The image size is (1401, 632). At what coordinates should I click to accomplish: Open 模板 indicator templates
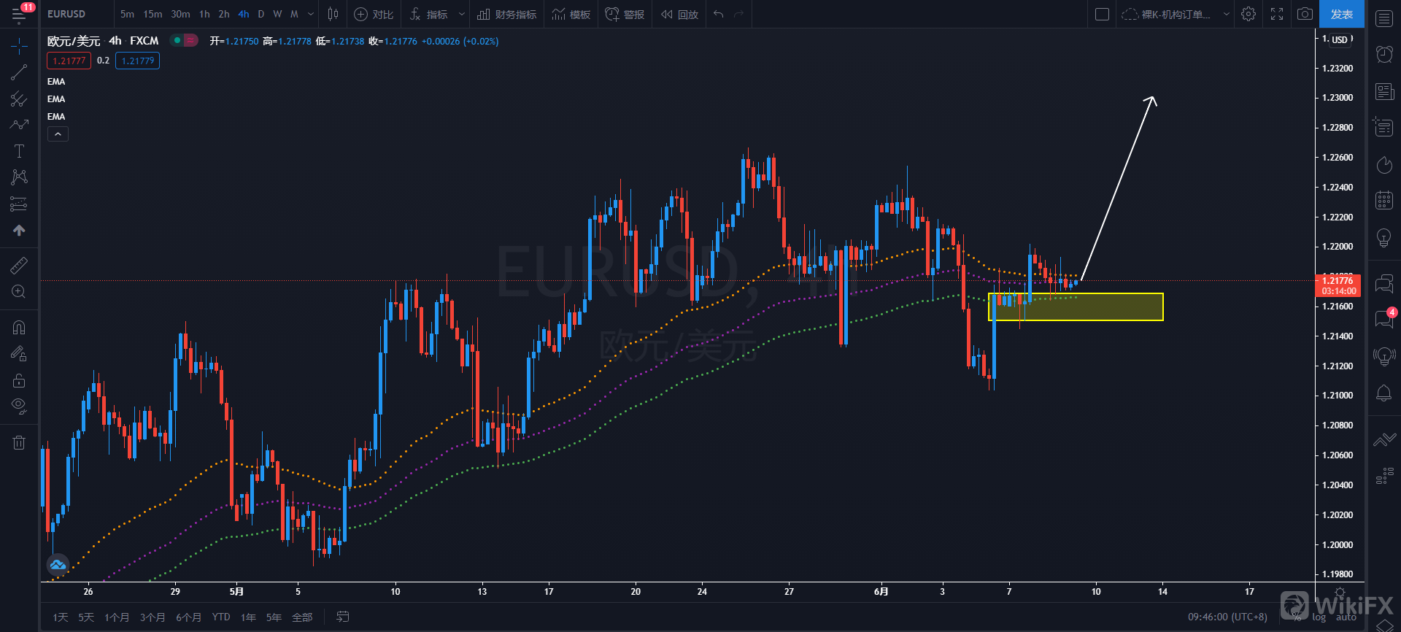coord(571,14)
